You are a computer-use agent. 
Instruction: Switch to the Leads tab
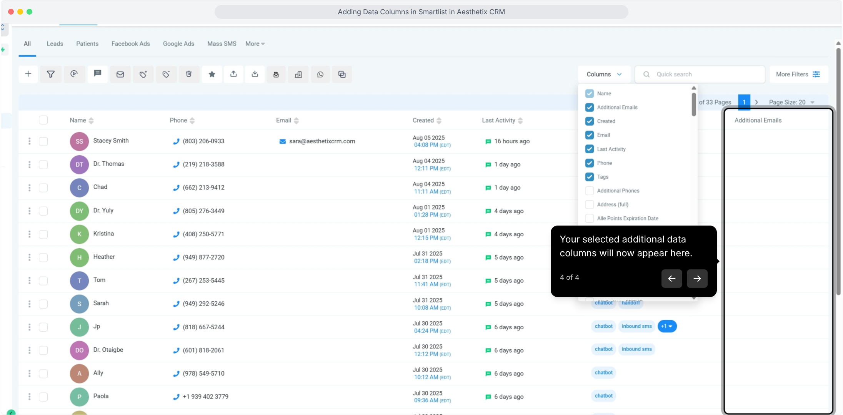tap(55, 44)
